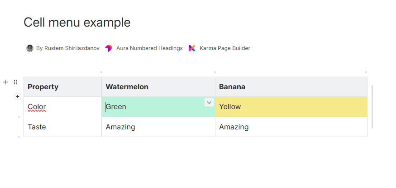Open the Aura Numbered Headings link
Image resolution: width=396 pixels, height=188 pixels.
pos(149,48)
